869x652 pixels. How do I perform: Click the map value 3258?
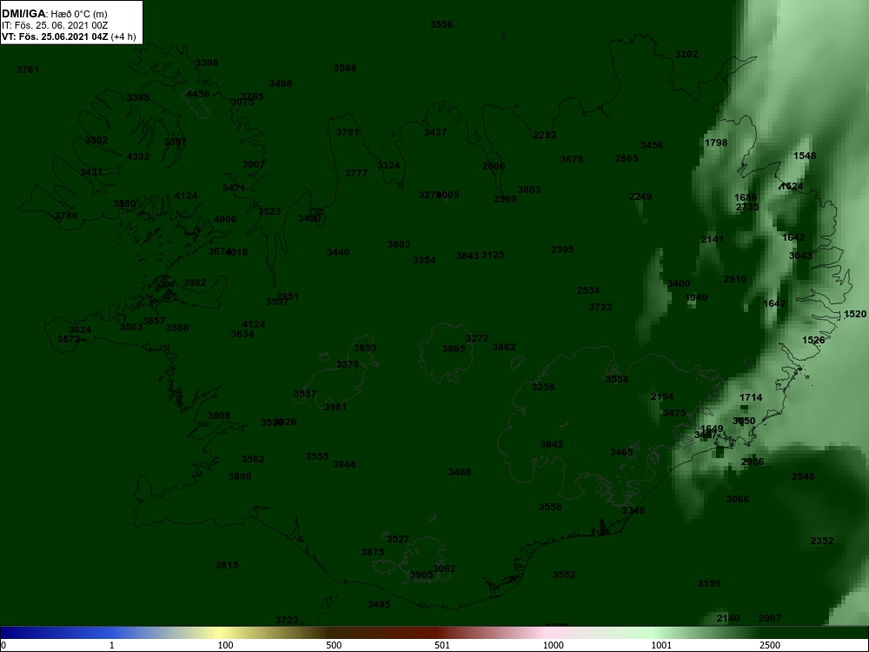tap(543, 387)
